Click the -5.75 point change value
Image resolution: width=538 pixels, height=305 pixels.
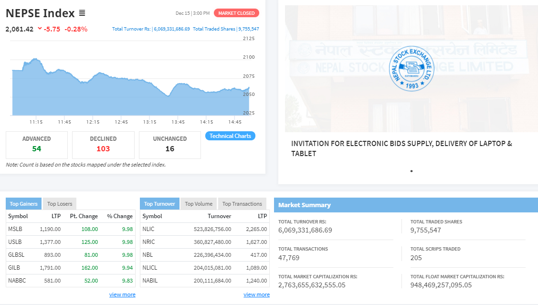(x=52, y=29)
